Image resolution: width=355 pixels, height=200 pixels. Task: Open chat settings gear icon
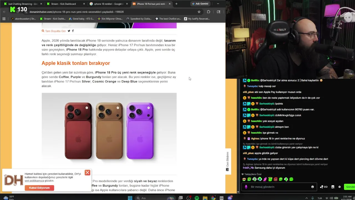point(339,187)
